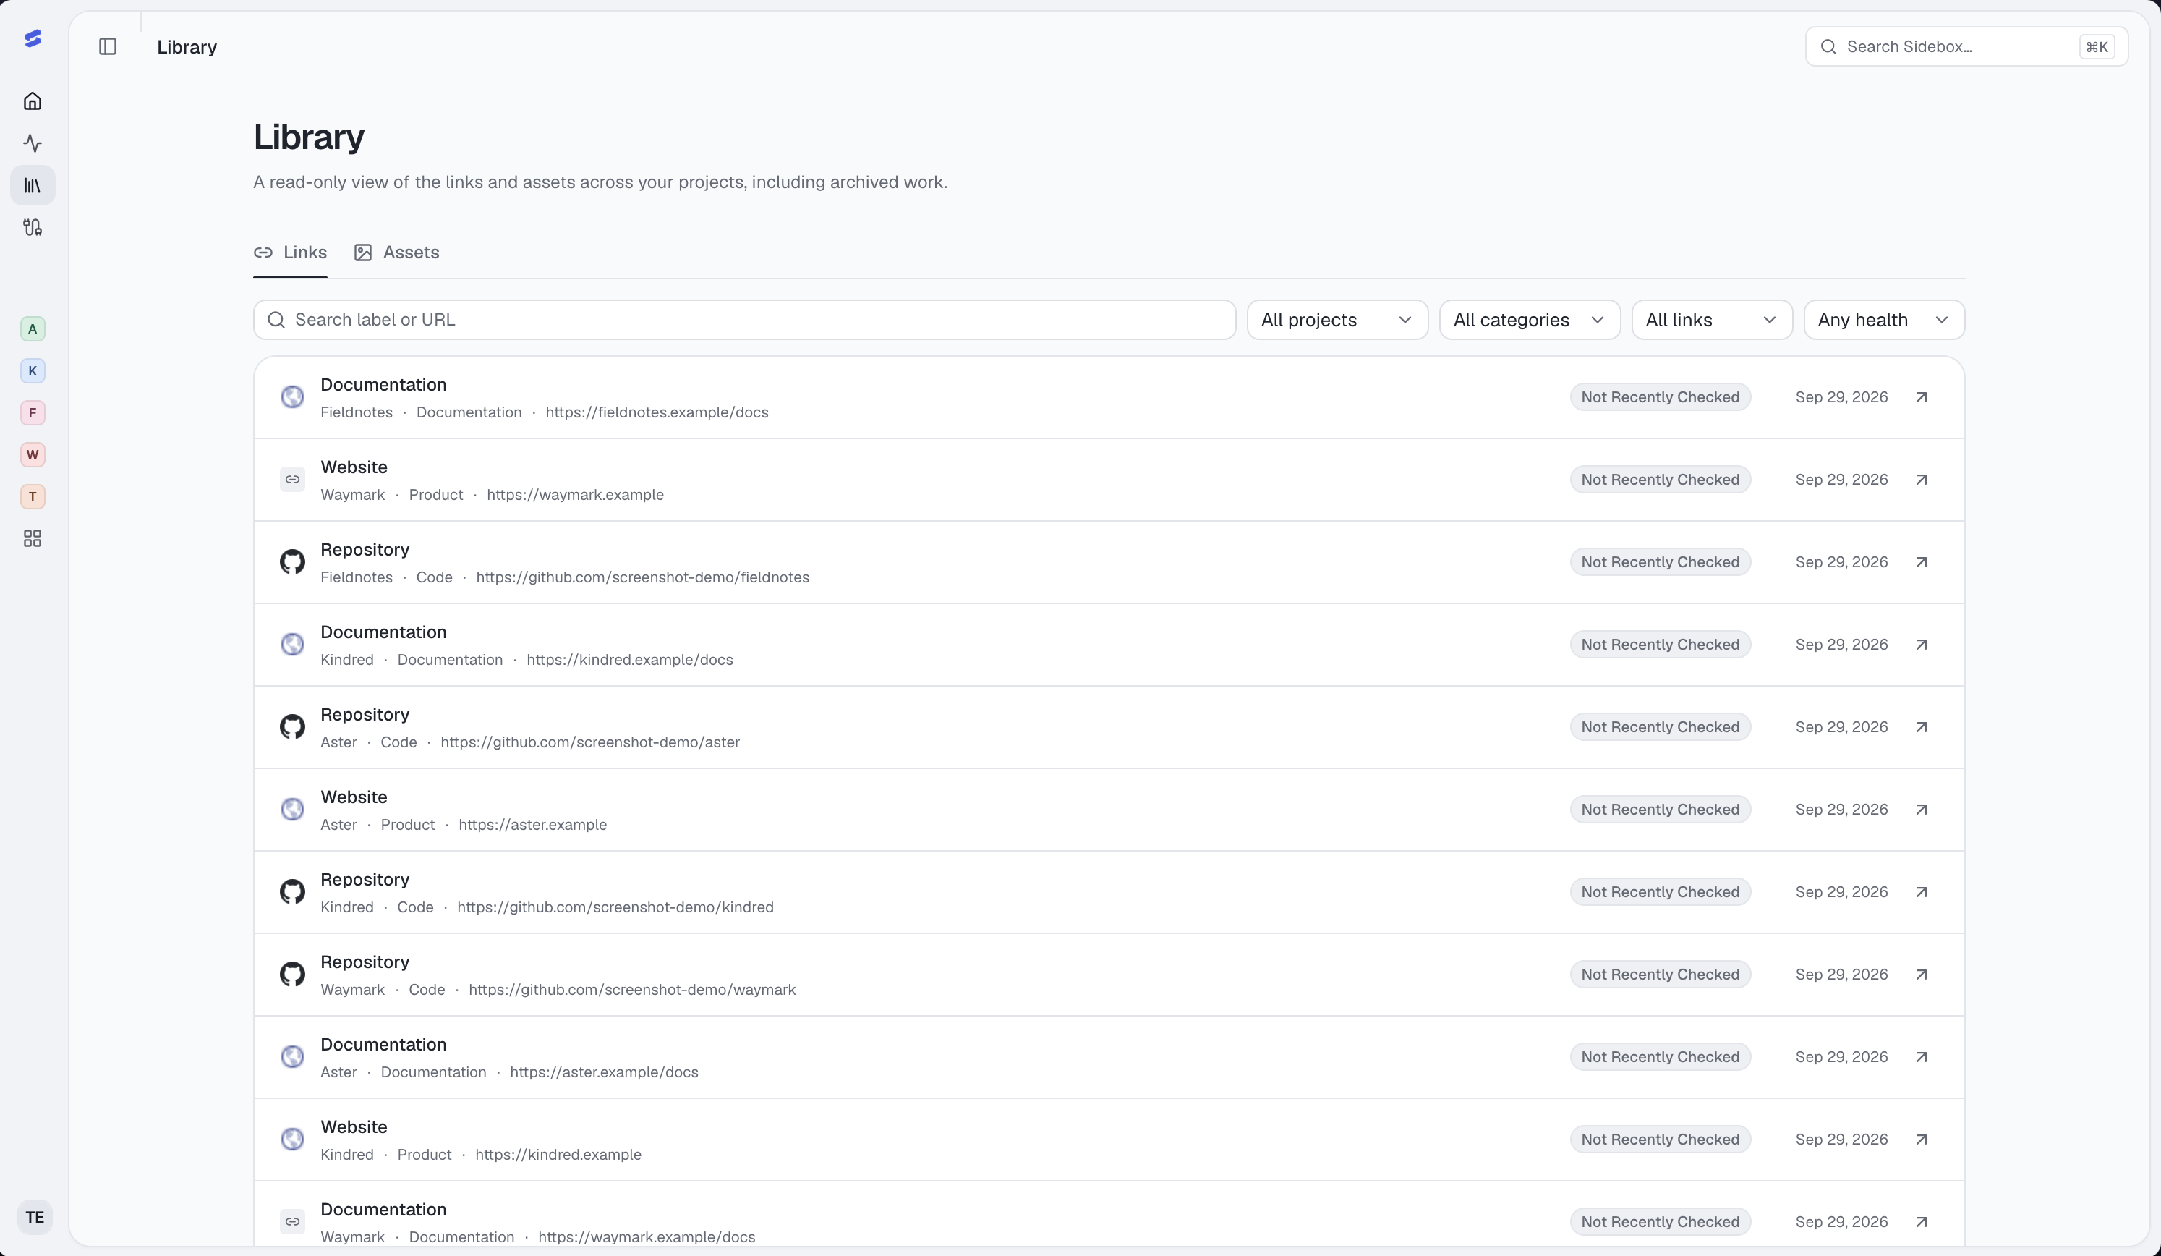This screenshot has width=2161, height=1256.
Task: Open external arrow for waymark.example website
Action: tap(1922, 480)
